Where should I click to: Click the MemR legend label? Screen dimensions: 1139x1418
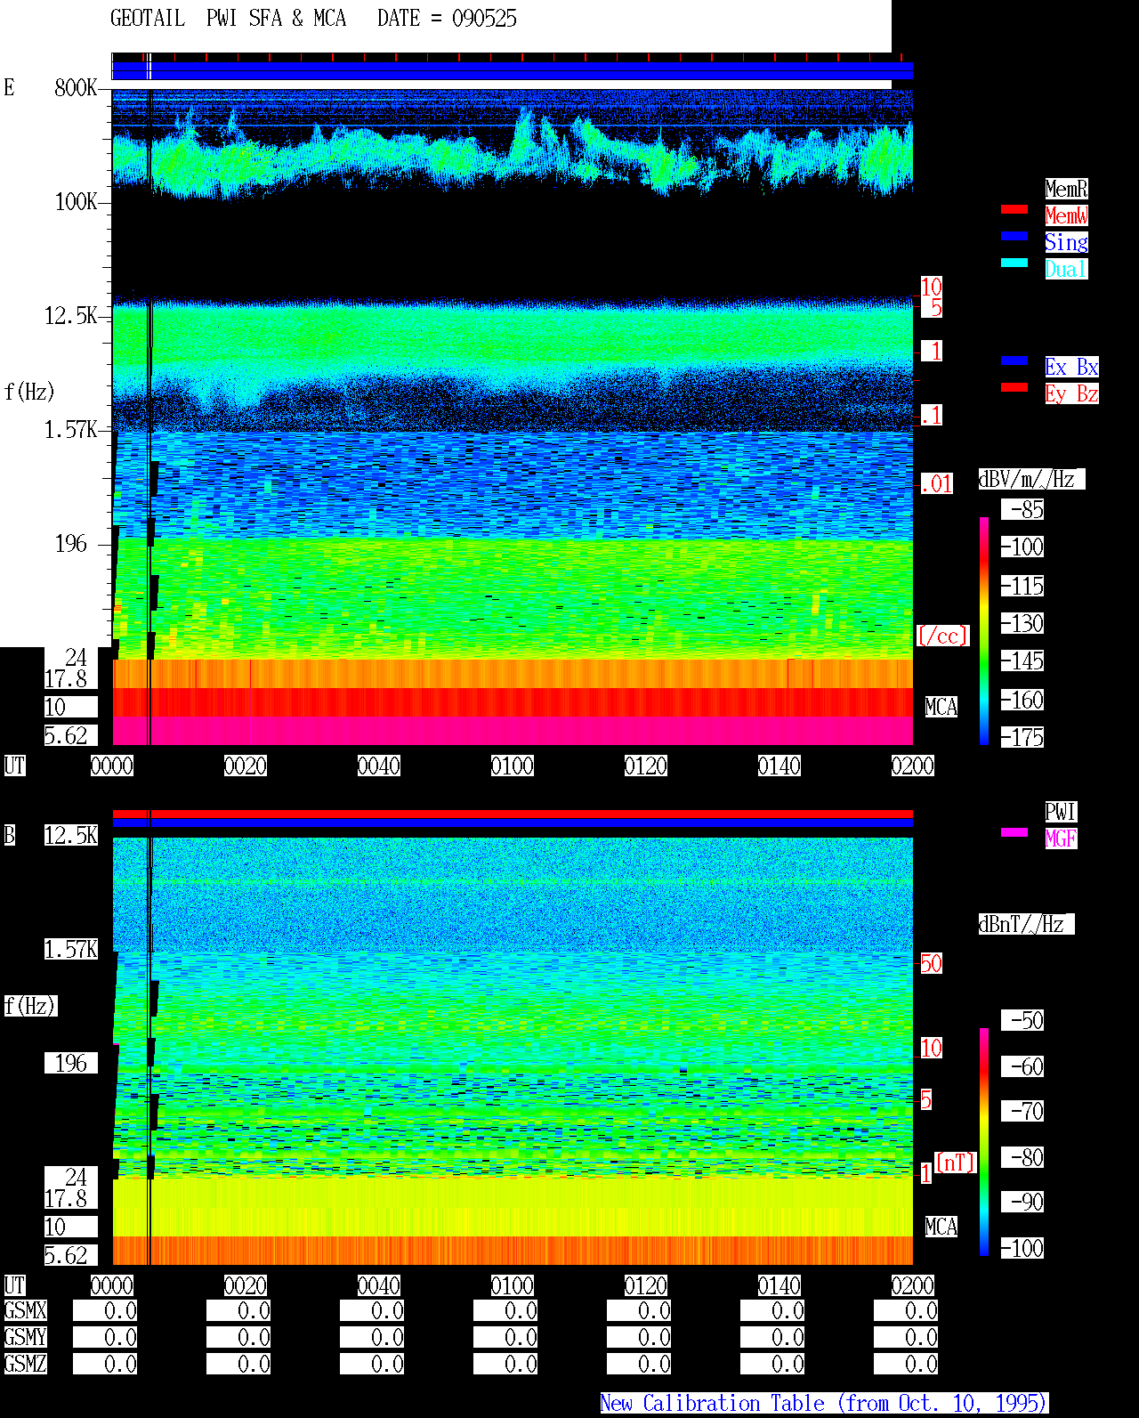coord(1066,189)
